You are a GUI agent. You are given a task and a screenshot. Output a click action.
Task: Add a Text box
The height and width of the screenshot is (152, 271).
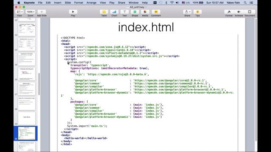pyautogui.click(x=124, y=12)
